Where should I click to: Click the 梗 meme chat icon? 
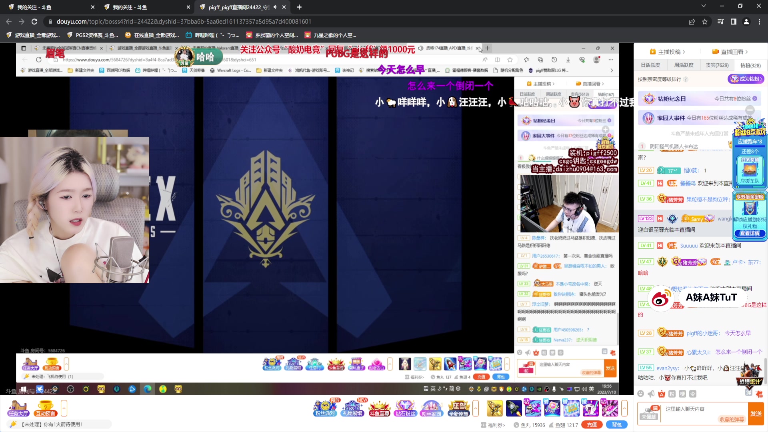click(x=682, y=394)
